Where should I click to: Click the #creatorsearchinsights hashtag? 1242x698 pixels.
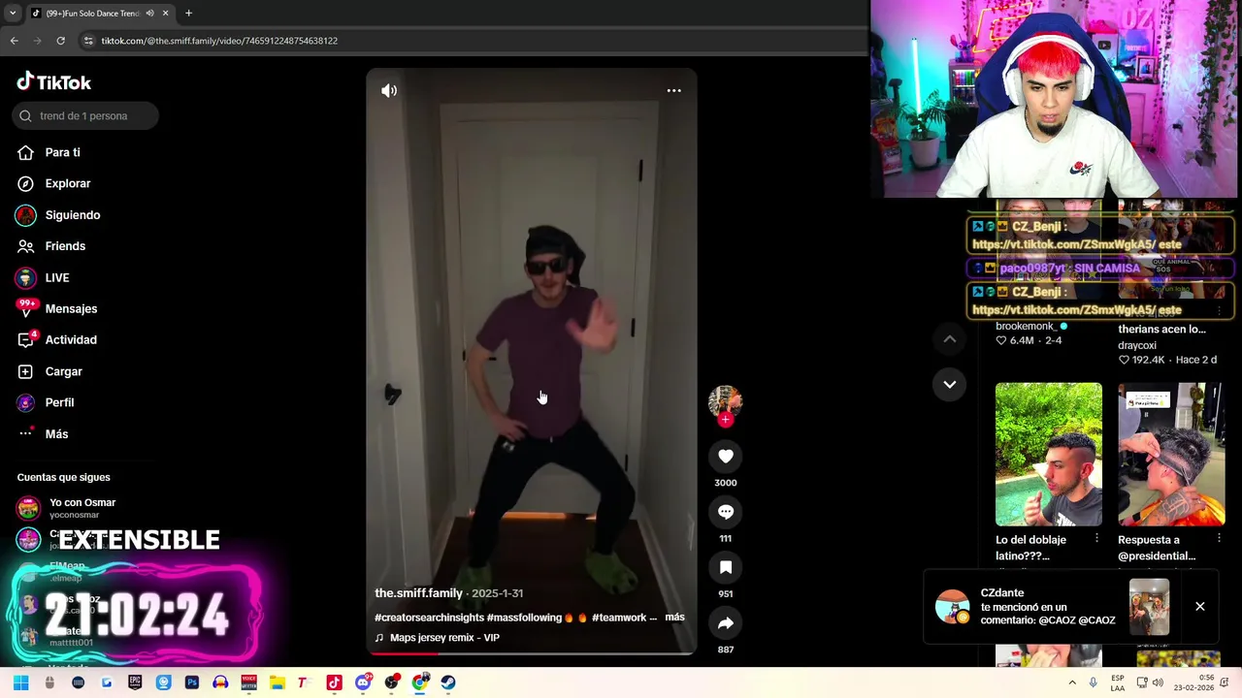coord(429,618)
